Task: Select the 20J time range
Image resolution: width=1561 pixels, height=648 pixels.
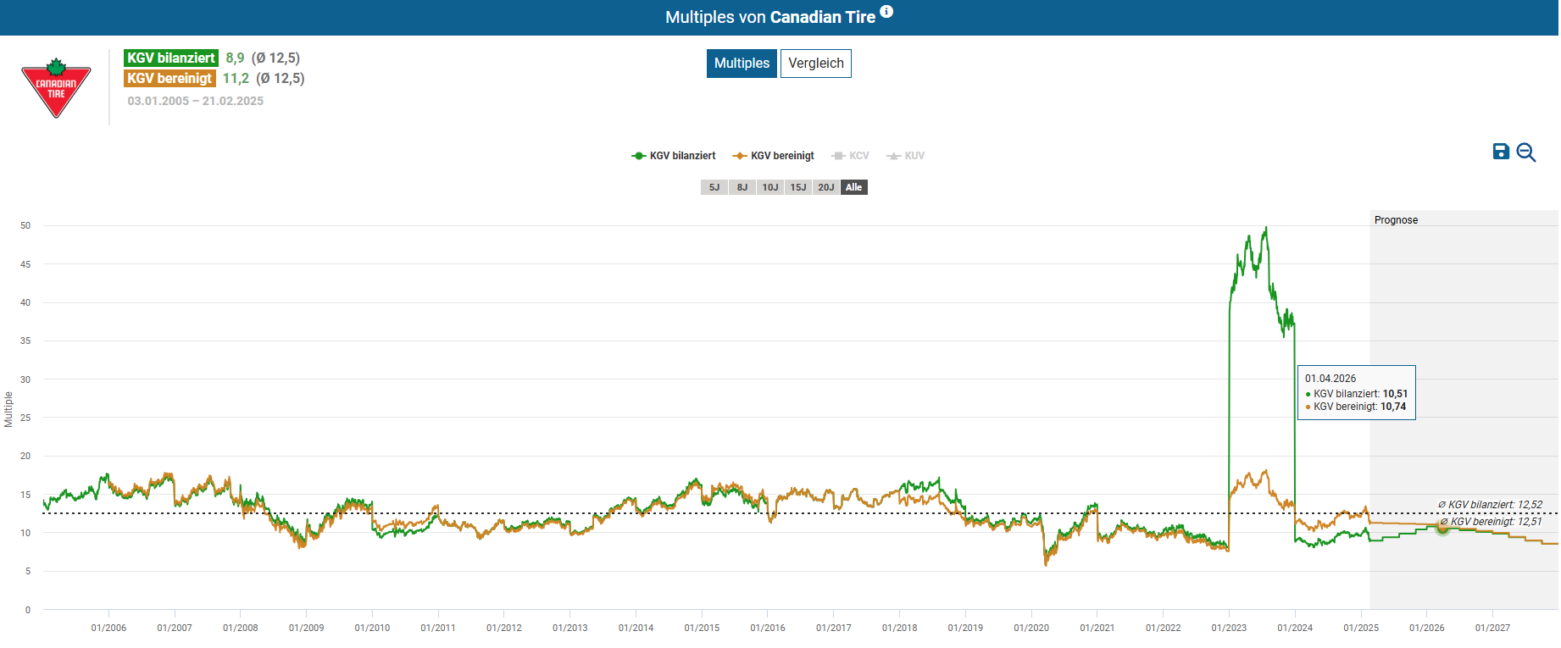Action: pos(826,187)
